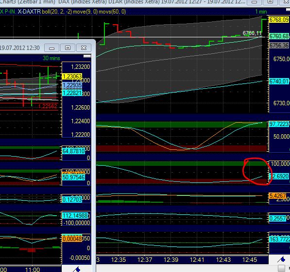Minimize the 19.07.2012 12:30 chart window
The height and width of the screenshot is (272, 290).
click(52, 48)
